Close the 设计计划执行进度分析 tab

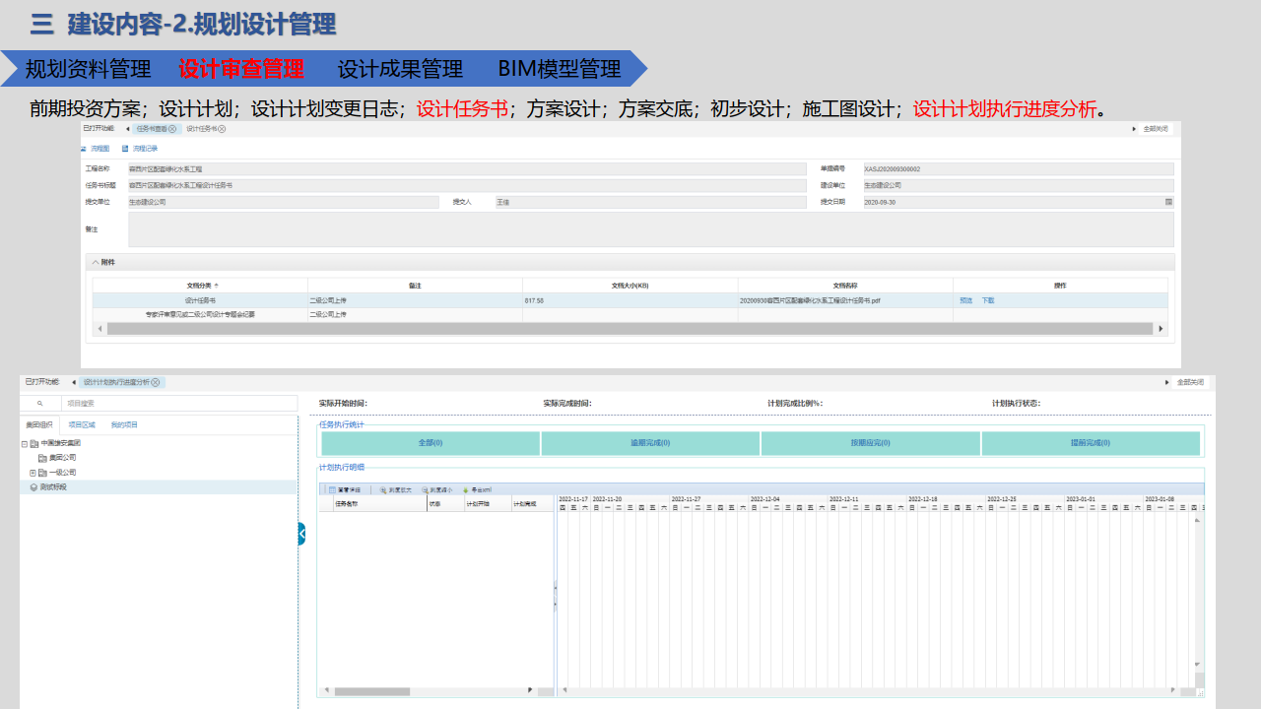[156, 382]
